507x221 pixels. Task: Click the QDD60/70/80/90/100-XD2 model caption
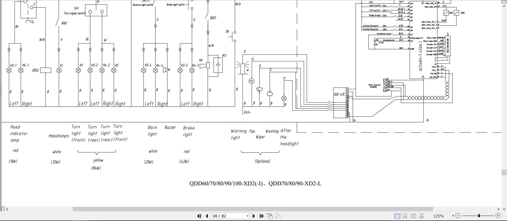255,184
